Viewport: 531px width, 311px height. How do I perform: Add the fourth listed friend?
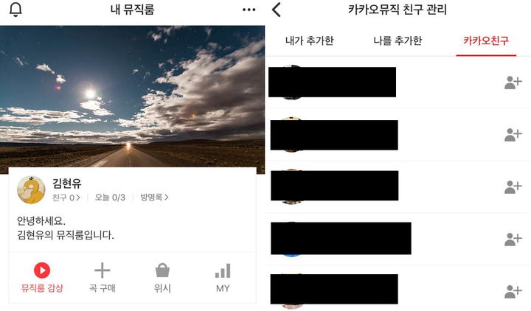click(513, 240)
